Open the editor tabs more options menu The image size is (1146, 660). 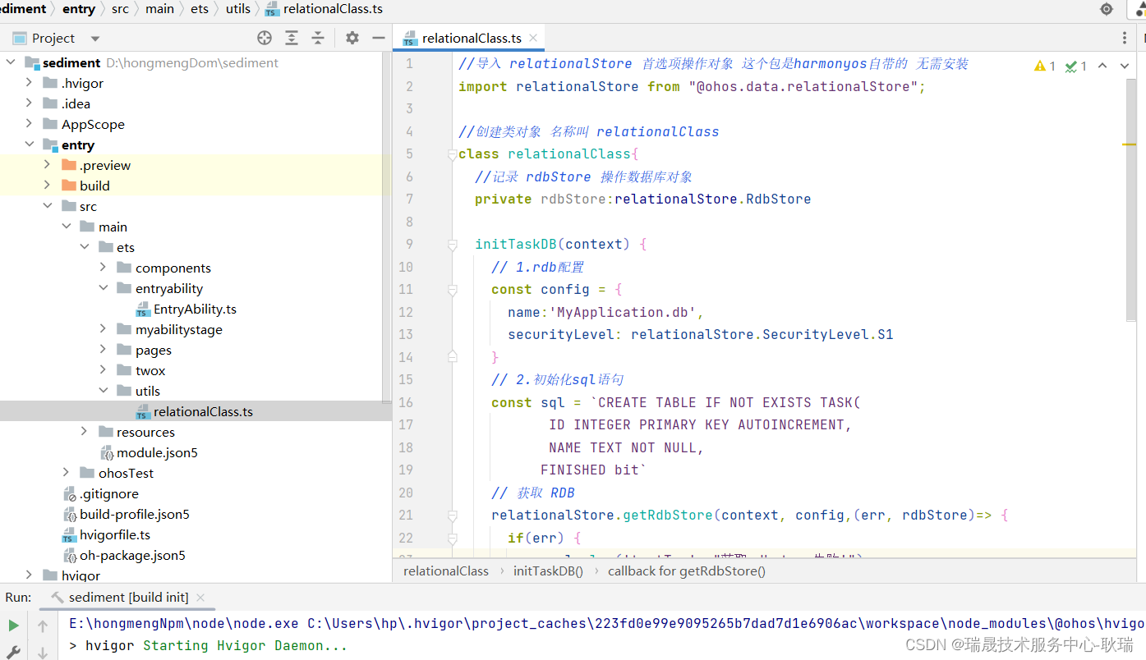[1125, 38]
